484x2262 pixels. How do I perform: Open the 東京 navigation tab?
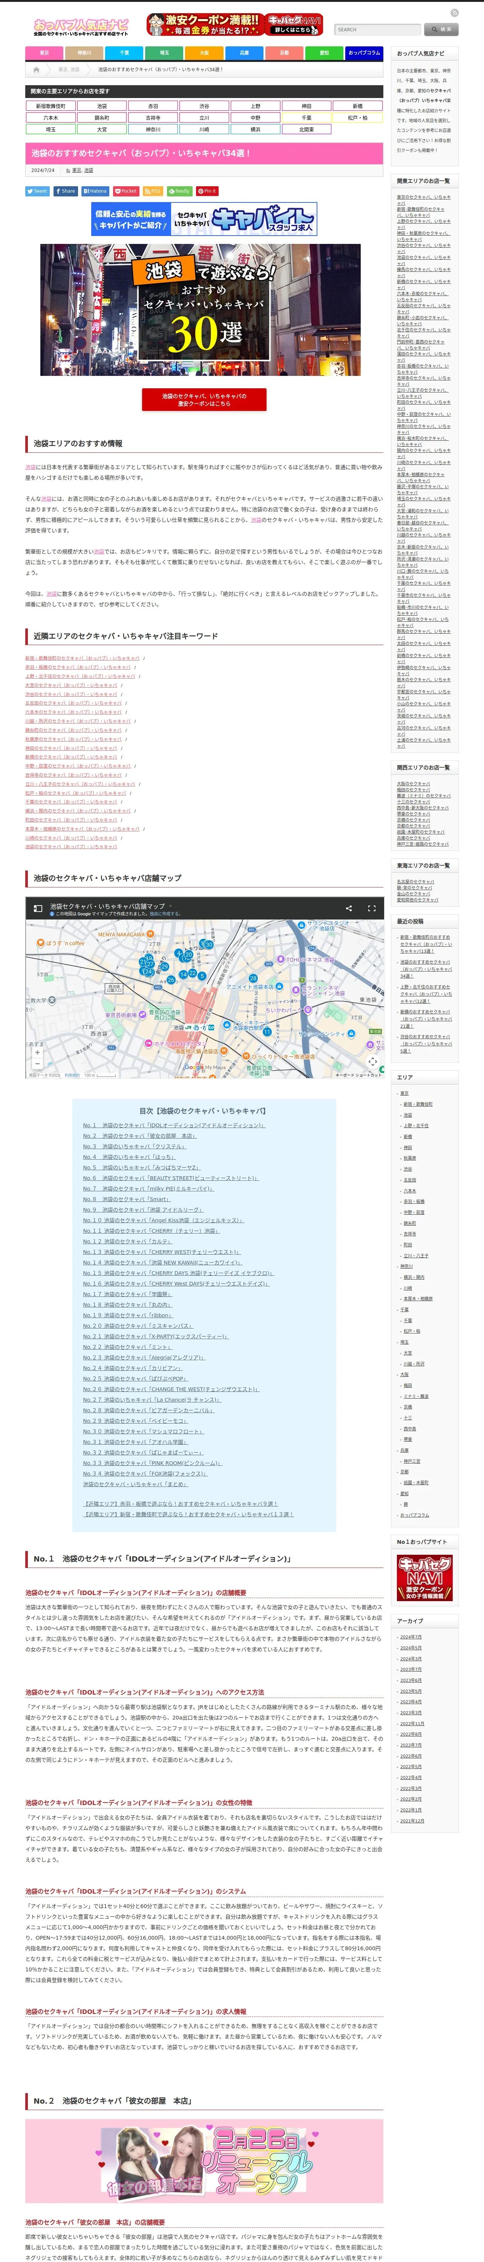click(44, 53)
